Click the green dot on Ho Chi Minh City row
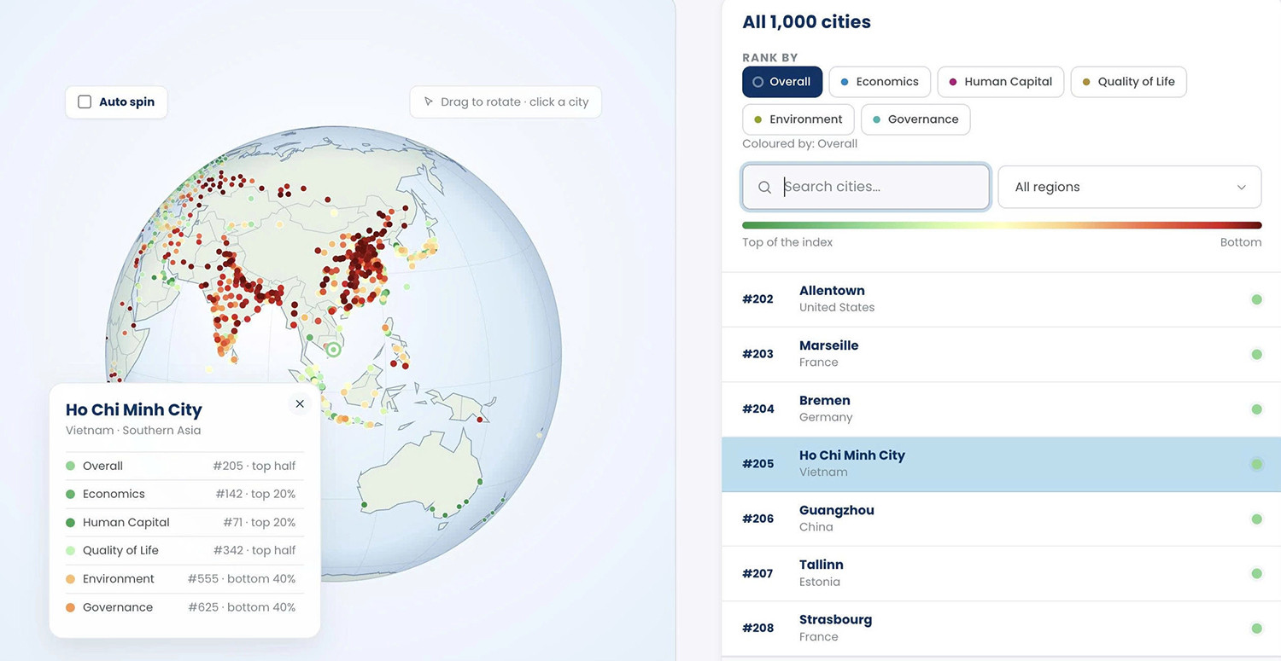Image resolution: width=1281 pixels, height=661 pixels. pos(1256,464)
